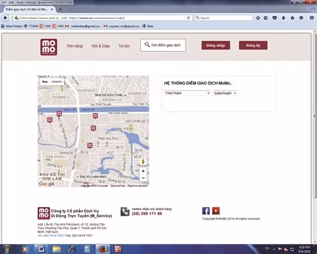The image size is (317, 254).
Task: Click the MoMo logo in the header
Action: coord(49,47)
